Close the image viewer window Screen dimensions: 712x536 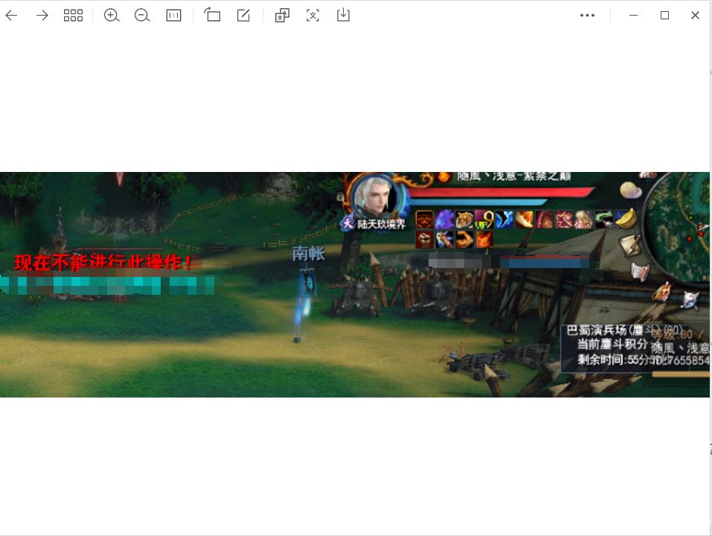695,16
